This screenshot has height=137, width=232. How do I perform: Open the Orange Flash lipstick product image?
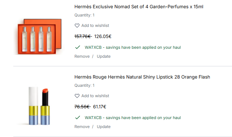click(39, 106)
